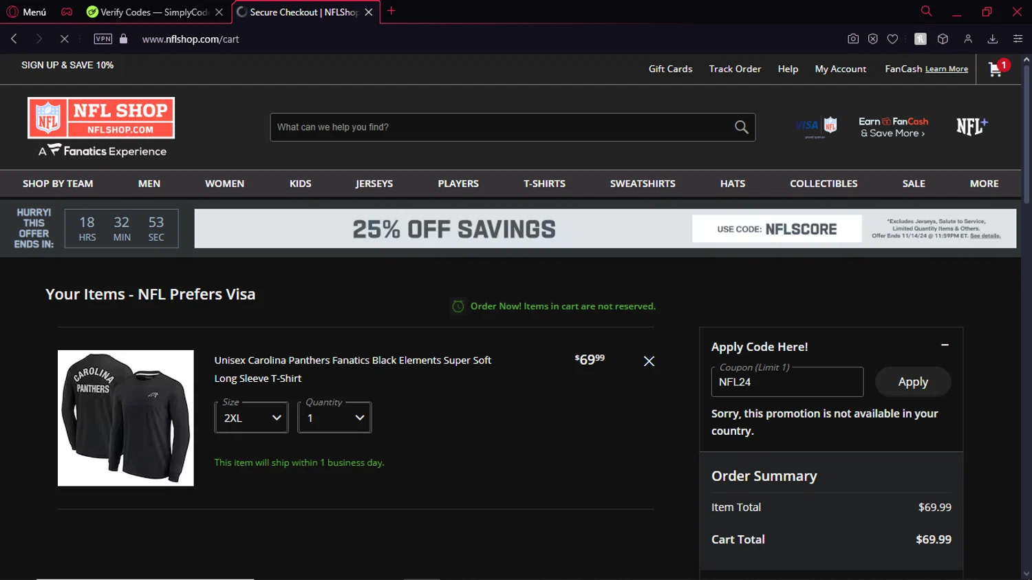The width and height of the screenshot is (1032, 580).
Task: Open the Carolina Panthers T-Shirt title
Action: [x=353, y=369]
